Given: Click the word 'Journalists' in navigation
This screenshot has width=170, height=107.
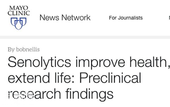Looking at the screenshot, I should pyautogui.click(x=130, y=18).
